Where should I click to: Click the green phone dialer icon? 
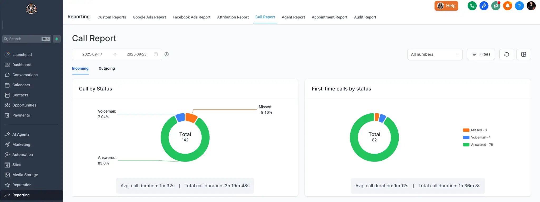coord(472,6)
